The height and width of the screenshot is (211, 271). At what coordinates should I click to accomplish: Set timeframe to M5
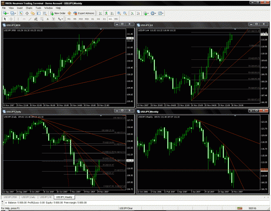pyautogui.click(x=75, y=19)
